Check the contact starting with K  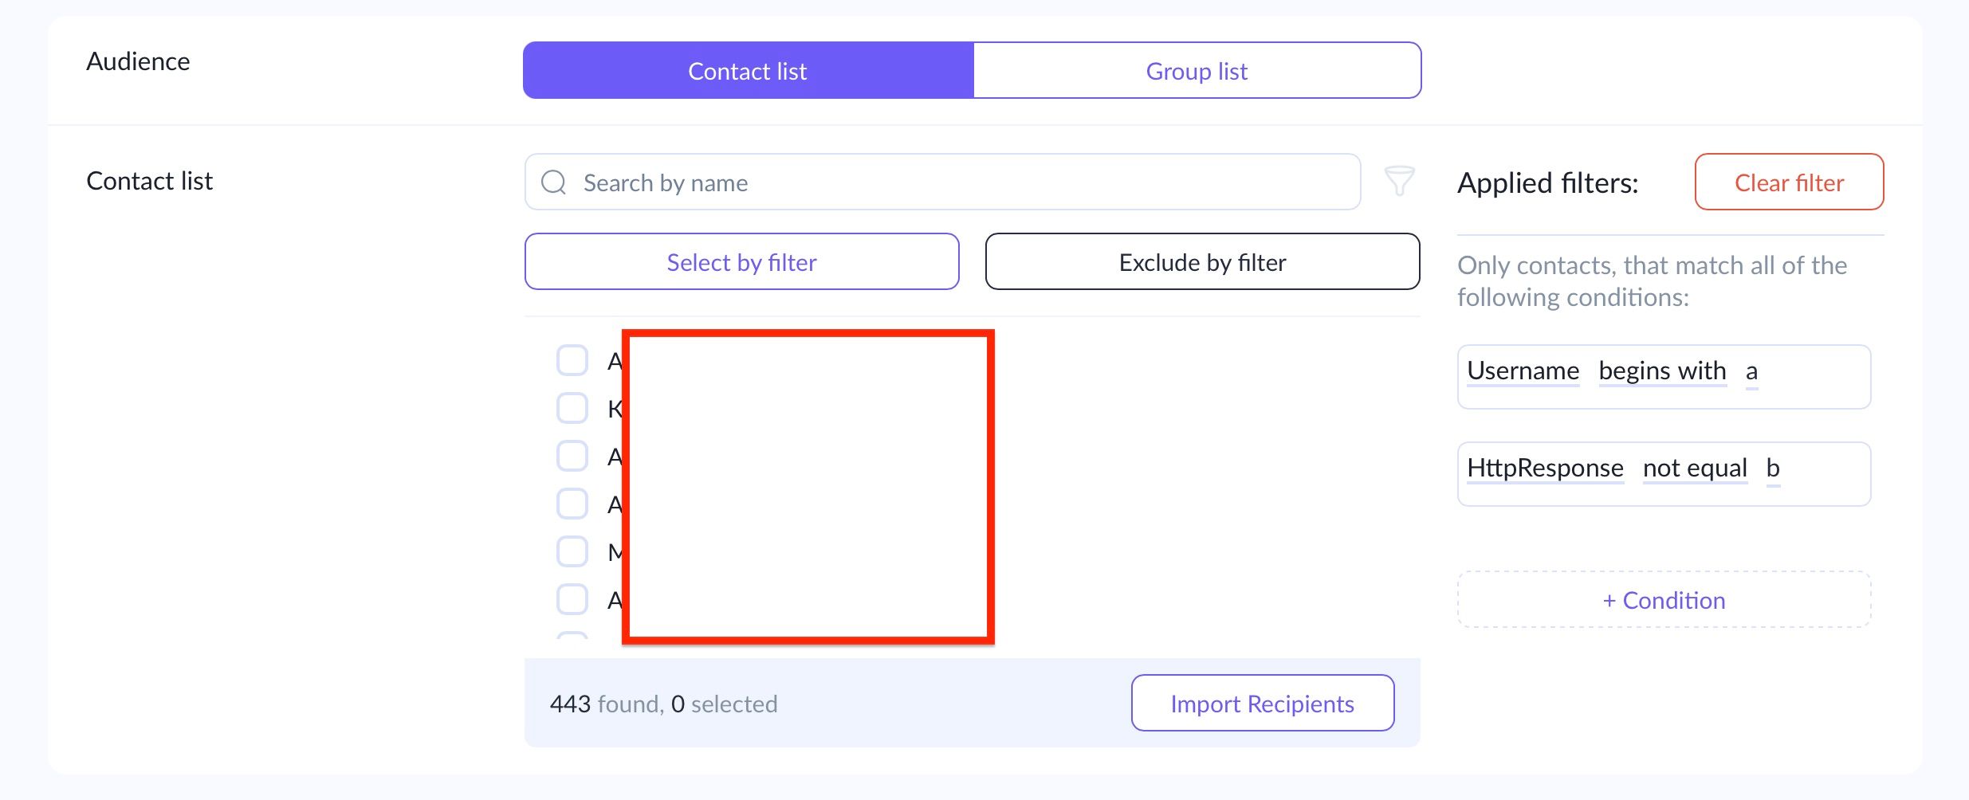pyautogui.click(x=572, y=408)
